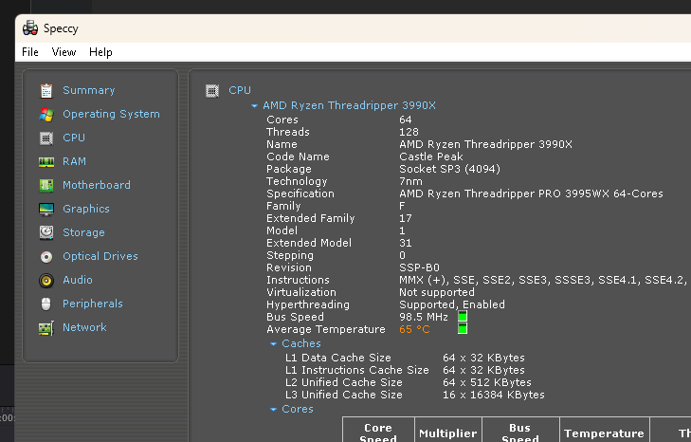Image resolution: width=691 pixels, height=442 pixels.
Task: Open the RAM section
Action: tap(74, 161)
